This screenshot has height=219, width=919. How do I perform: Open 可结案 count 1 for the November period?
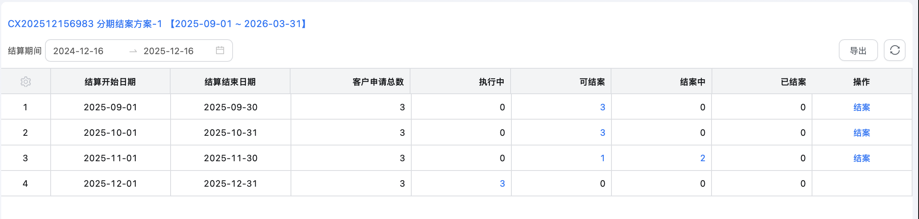(603, 158)
